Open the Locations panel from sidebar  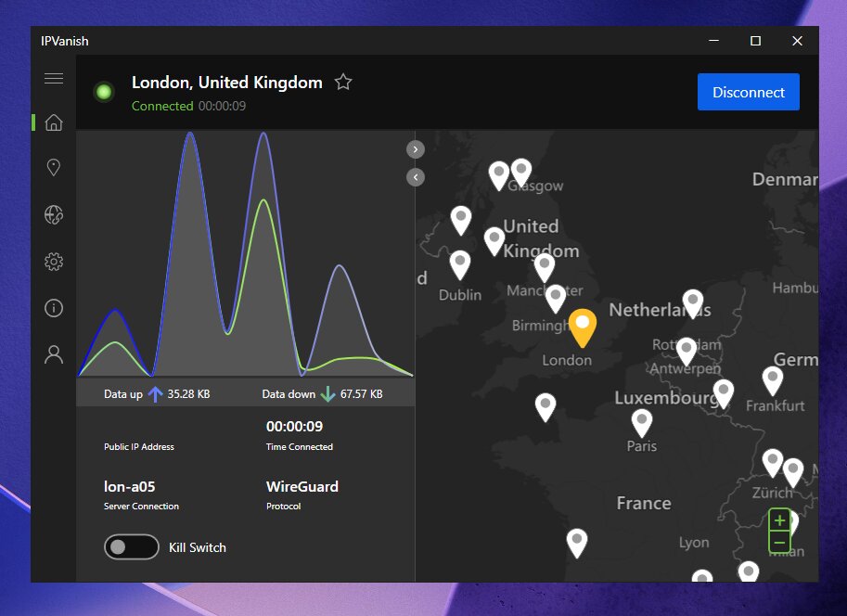coord(53,167)
